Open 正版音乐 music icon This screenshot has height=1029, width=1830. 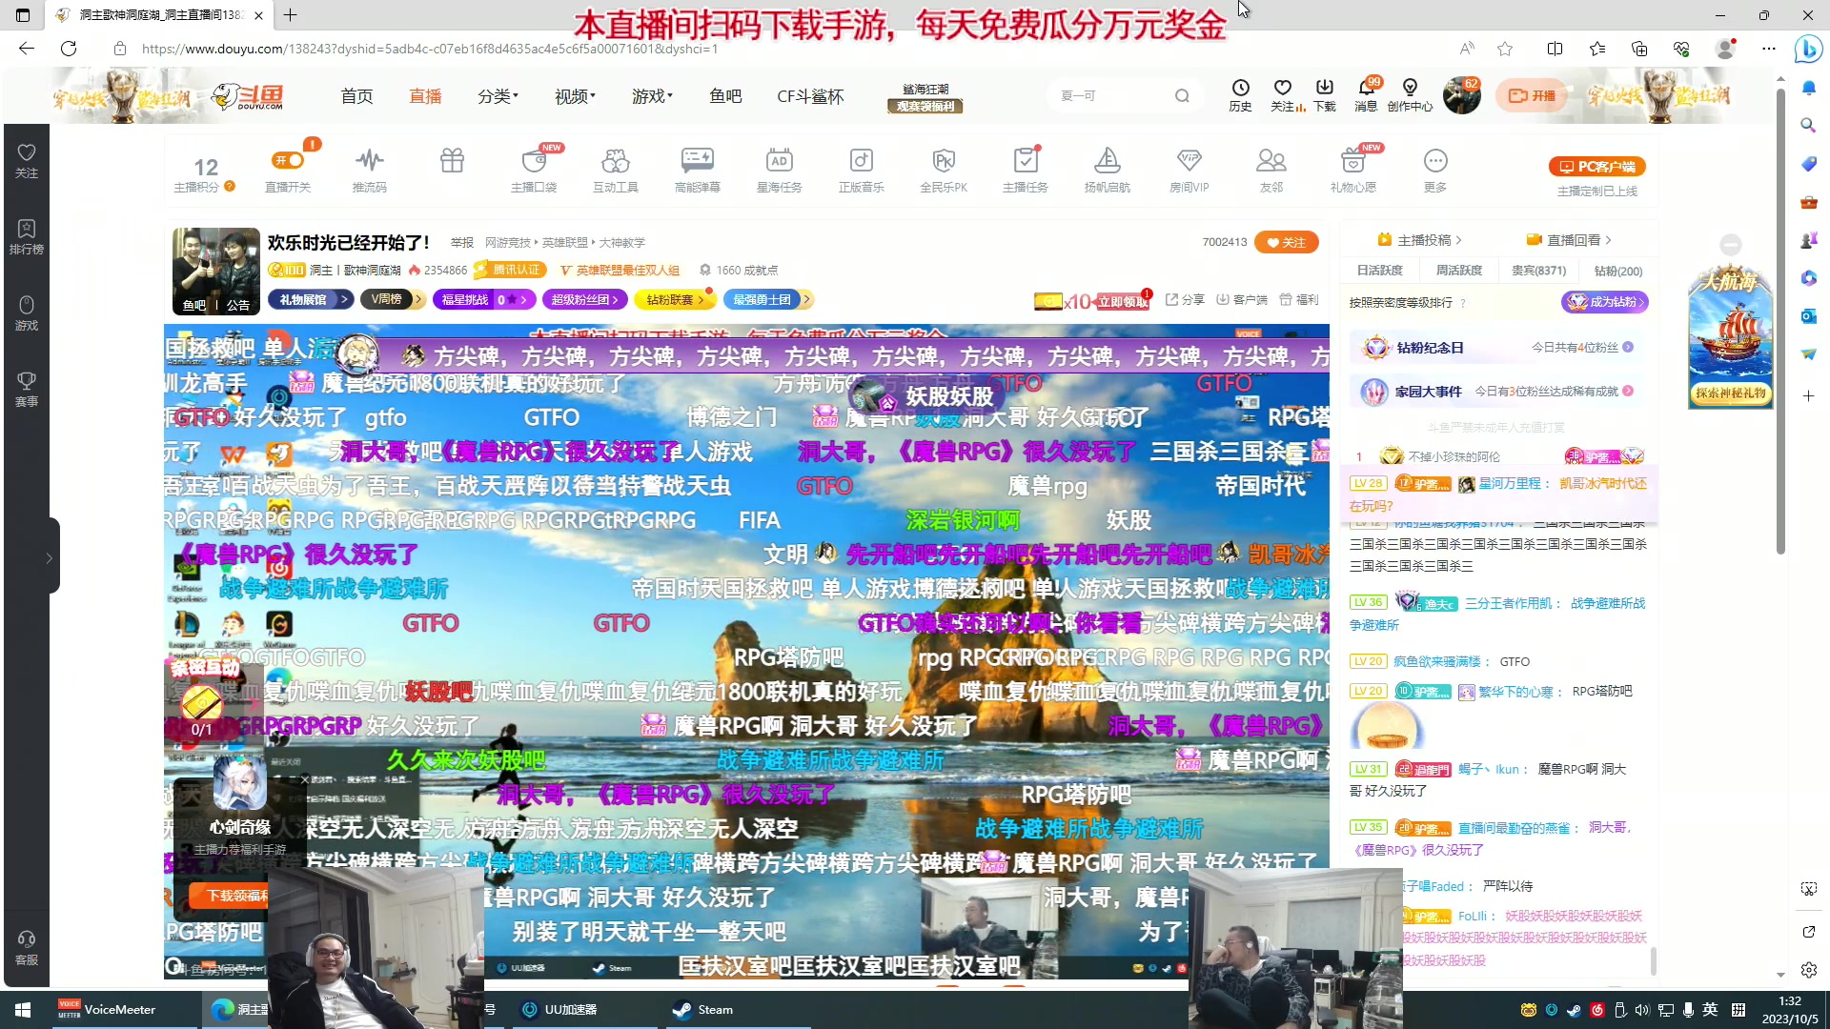862,169
